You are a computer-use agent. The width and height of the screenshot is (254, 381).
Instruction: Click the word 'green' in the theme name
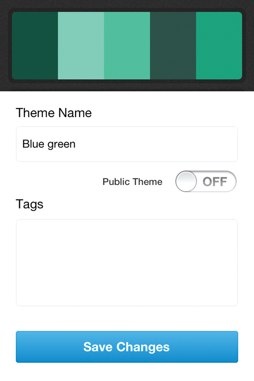coord(62,145)
